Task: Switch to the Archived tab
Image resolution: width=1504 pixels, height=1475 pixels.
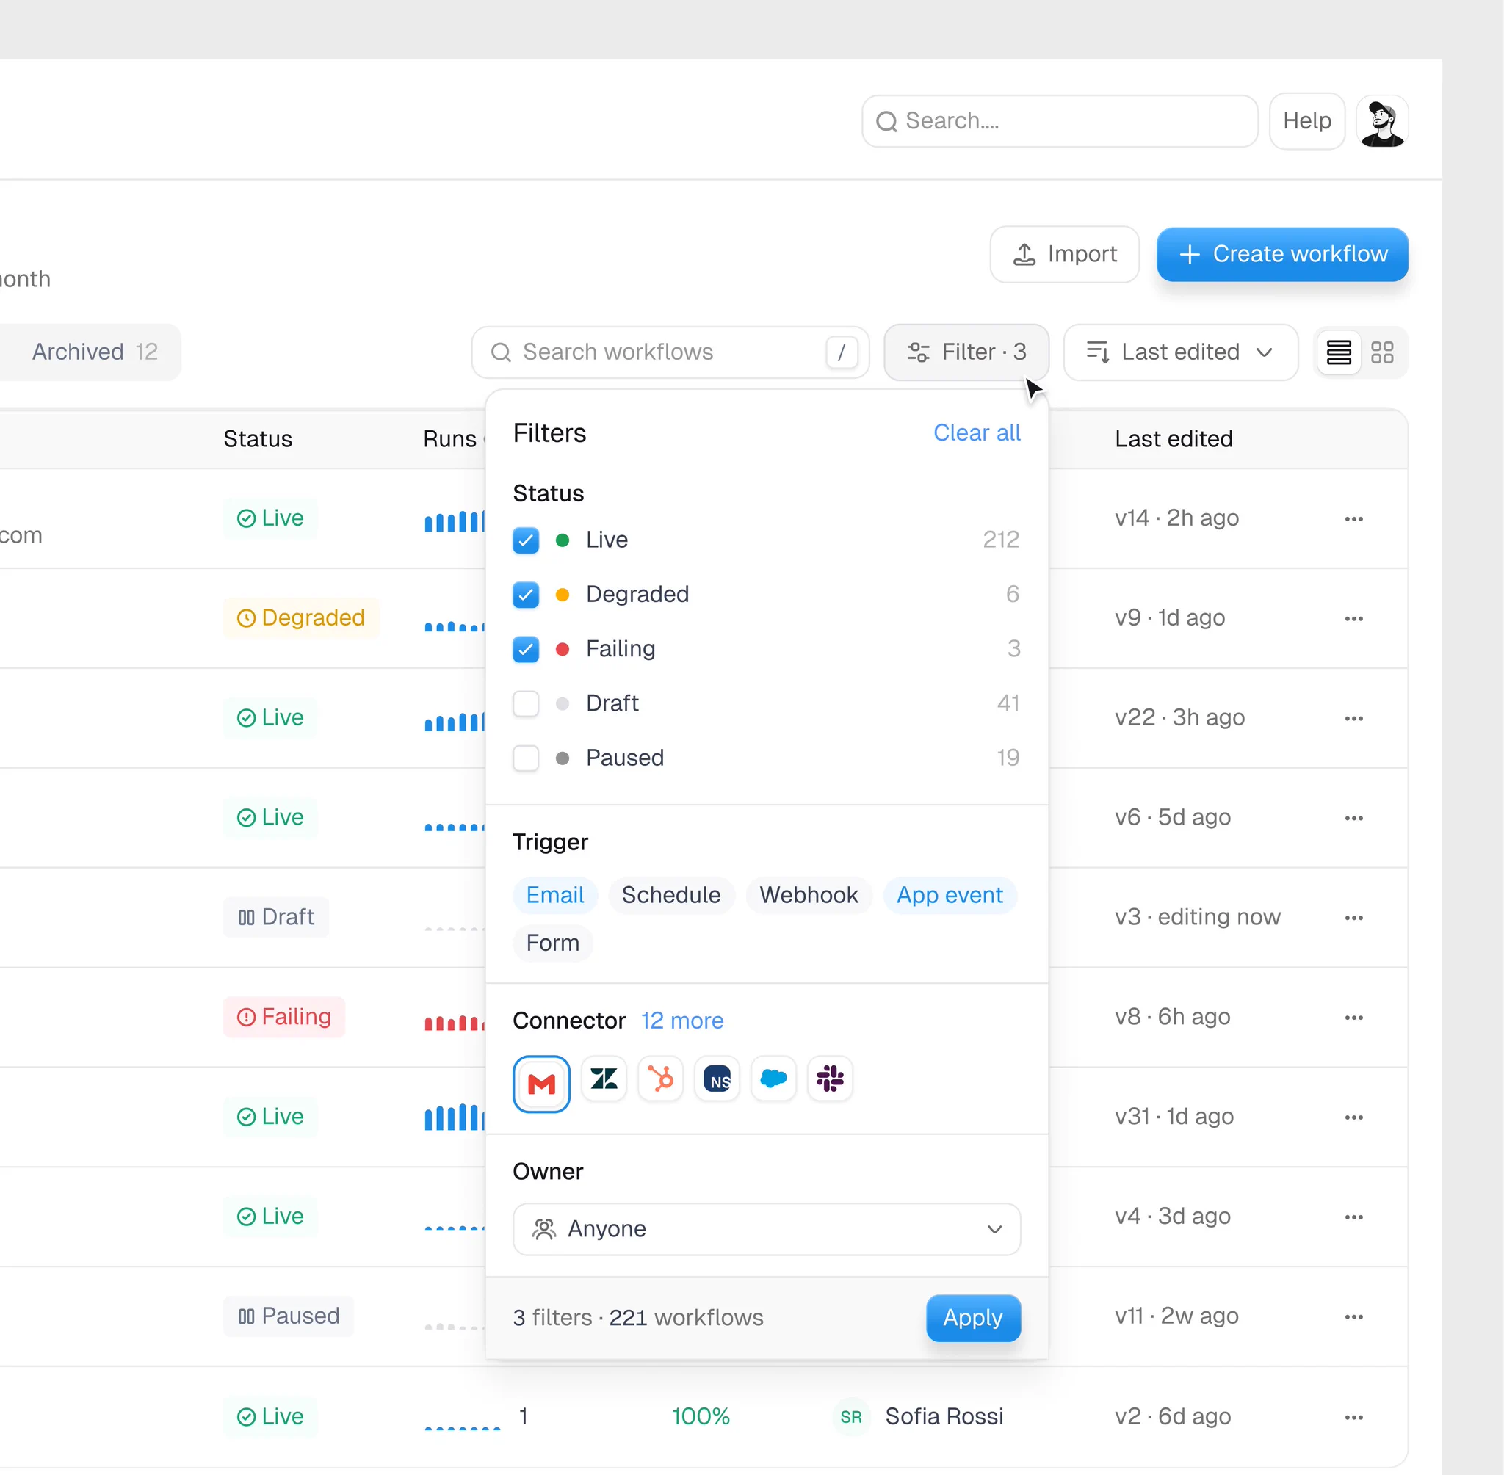Action: [95, 352]
